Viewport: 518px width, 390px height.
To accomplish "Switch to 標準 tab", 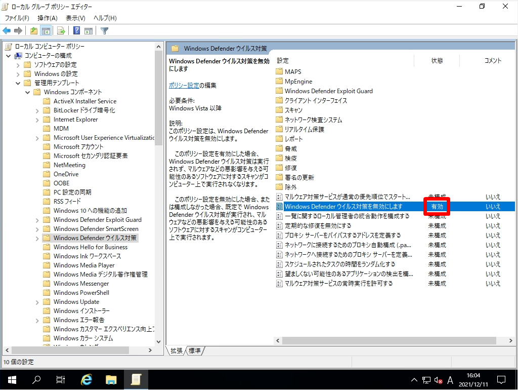I will (195, 350).
